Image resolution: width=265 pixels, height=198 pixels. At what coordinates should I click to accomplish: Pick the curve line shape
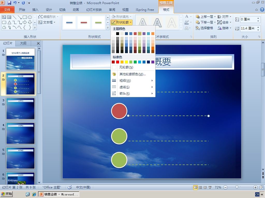pos(20,27)
